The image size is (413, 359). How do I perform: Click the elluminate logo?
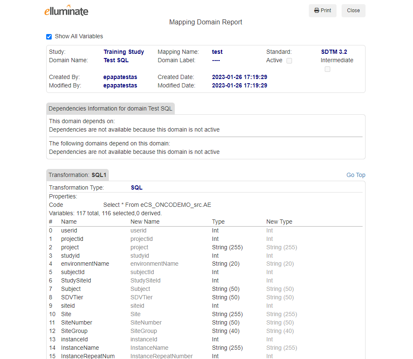[66, 11]
